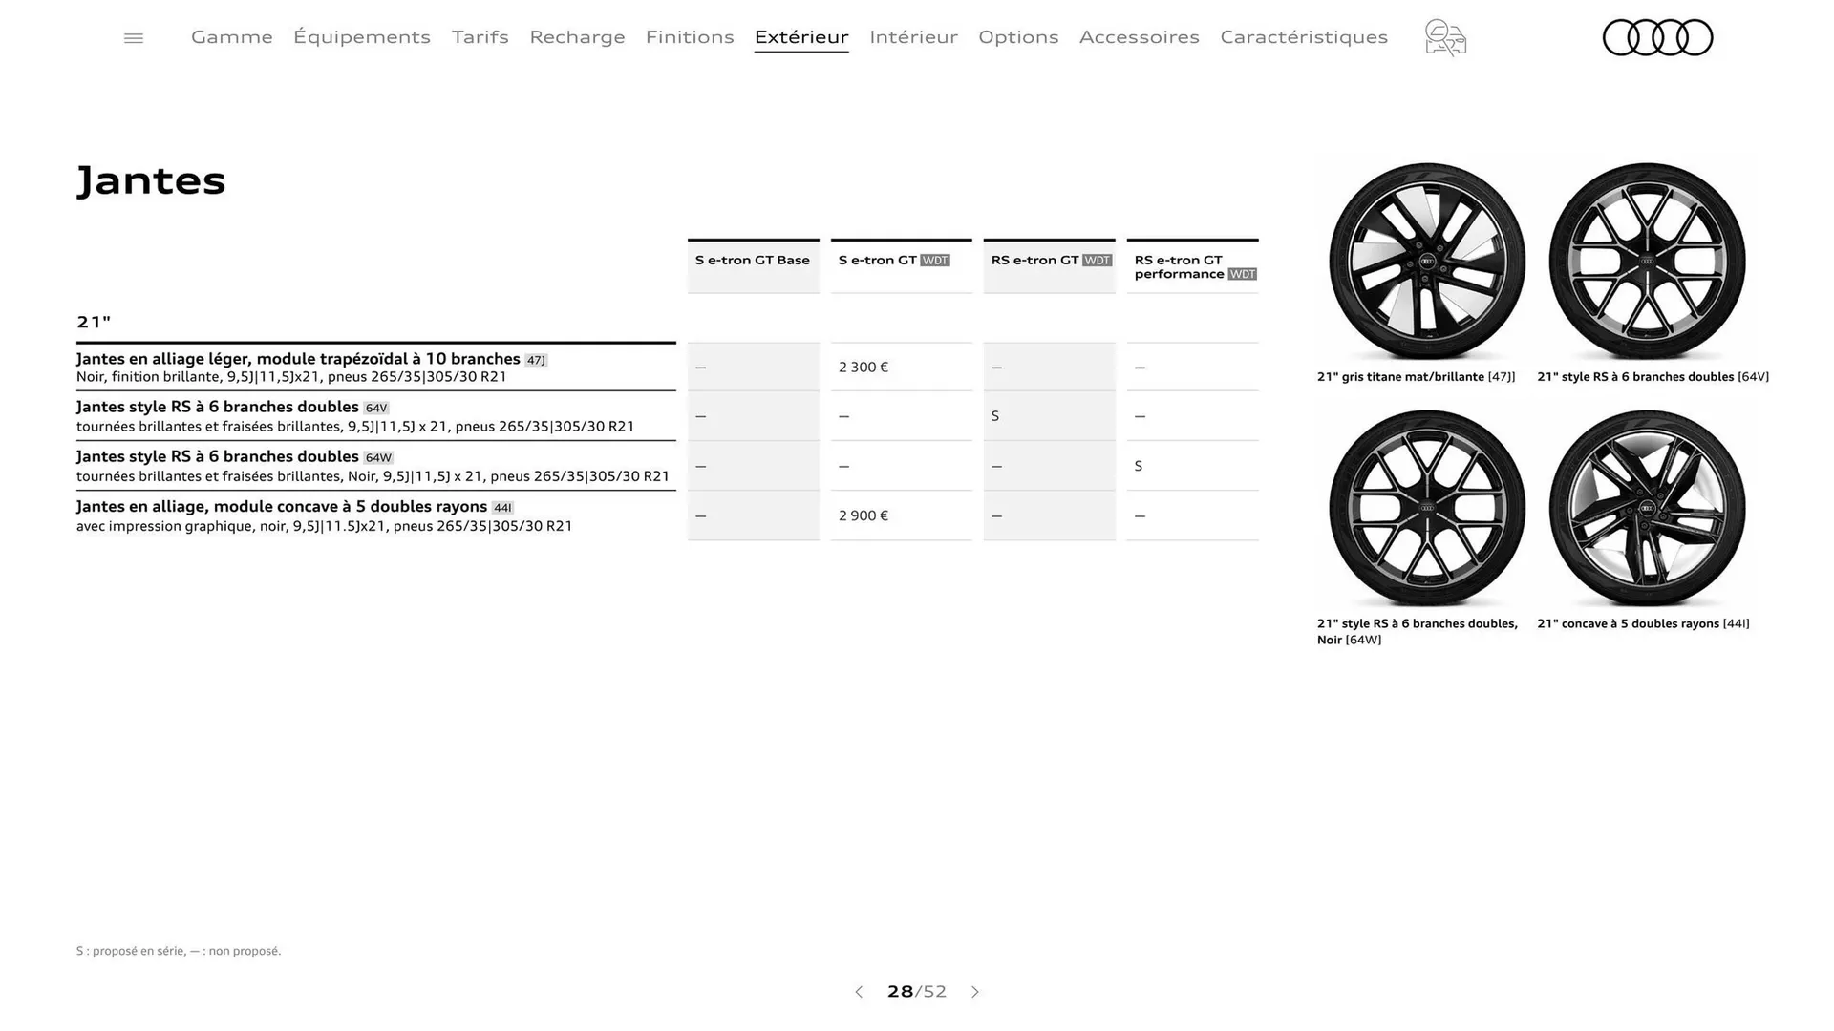Click the S e-tron GT Base column header
Image resolution: width=1834 pixels, height=1031 pixels.
point(752,260)
